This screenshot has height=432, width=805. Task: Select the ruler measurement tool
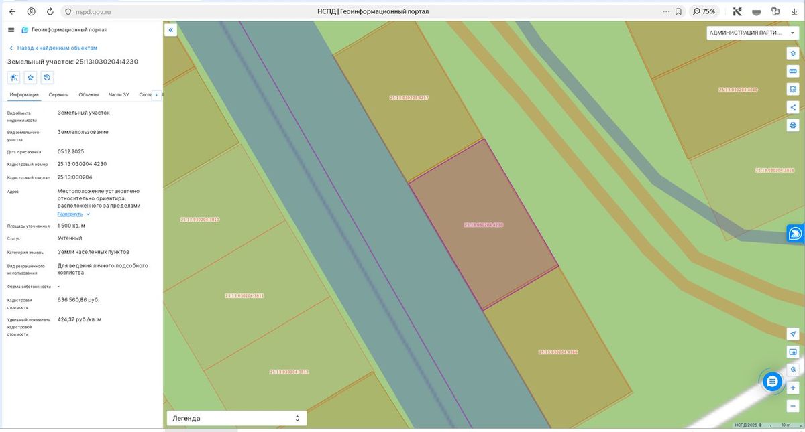pos(792,71)
